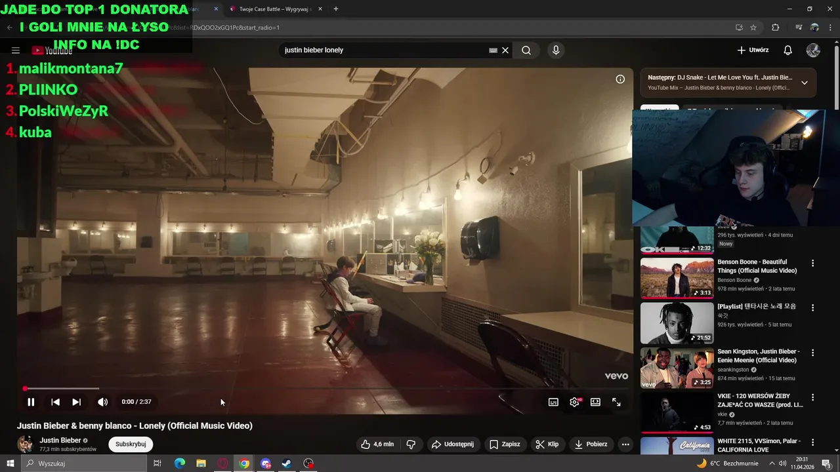Close the Twoje Case Battle tab
The image size is (840, 472).
[319, 9]
